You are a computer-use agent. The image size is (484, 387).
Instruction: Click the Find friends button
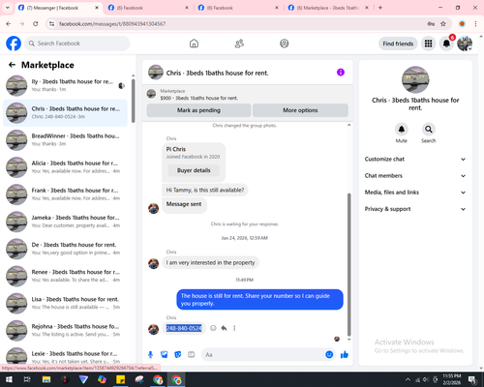point(398,44)
